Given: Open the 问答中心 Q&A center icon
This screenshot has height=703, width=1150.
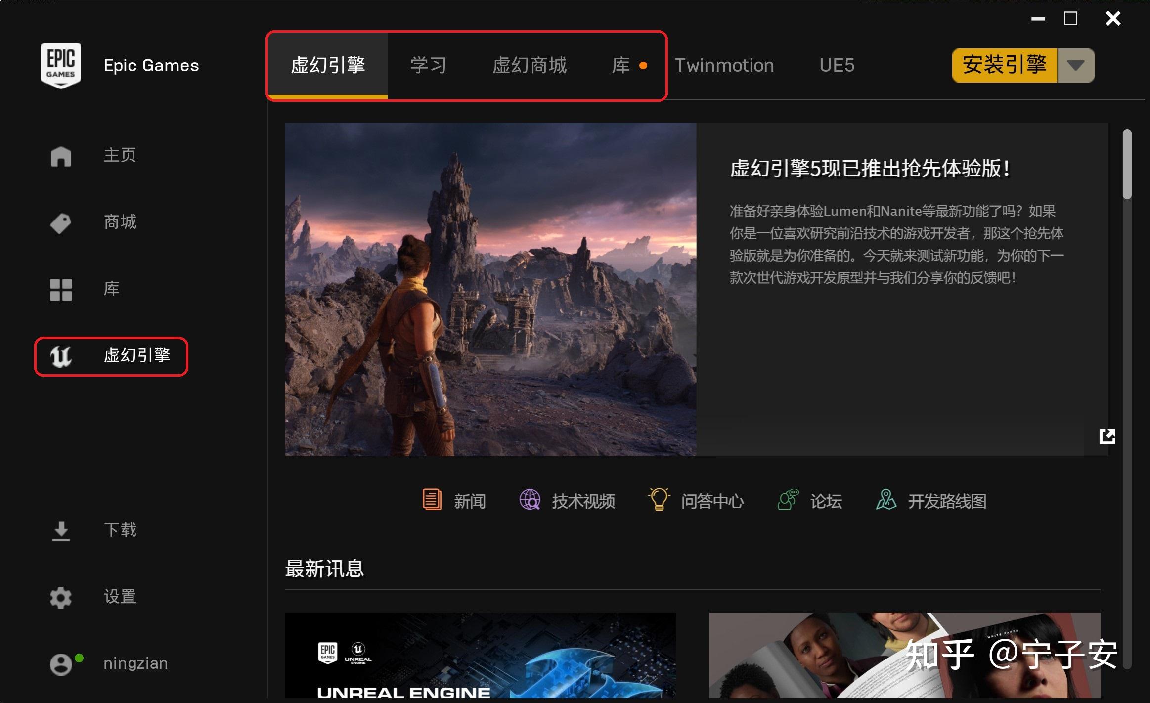Looking at the screenshot, I should pyautogui.click(x=658, y=501).
